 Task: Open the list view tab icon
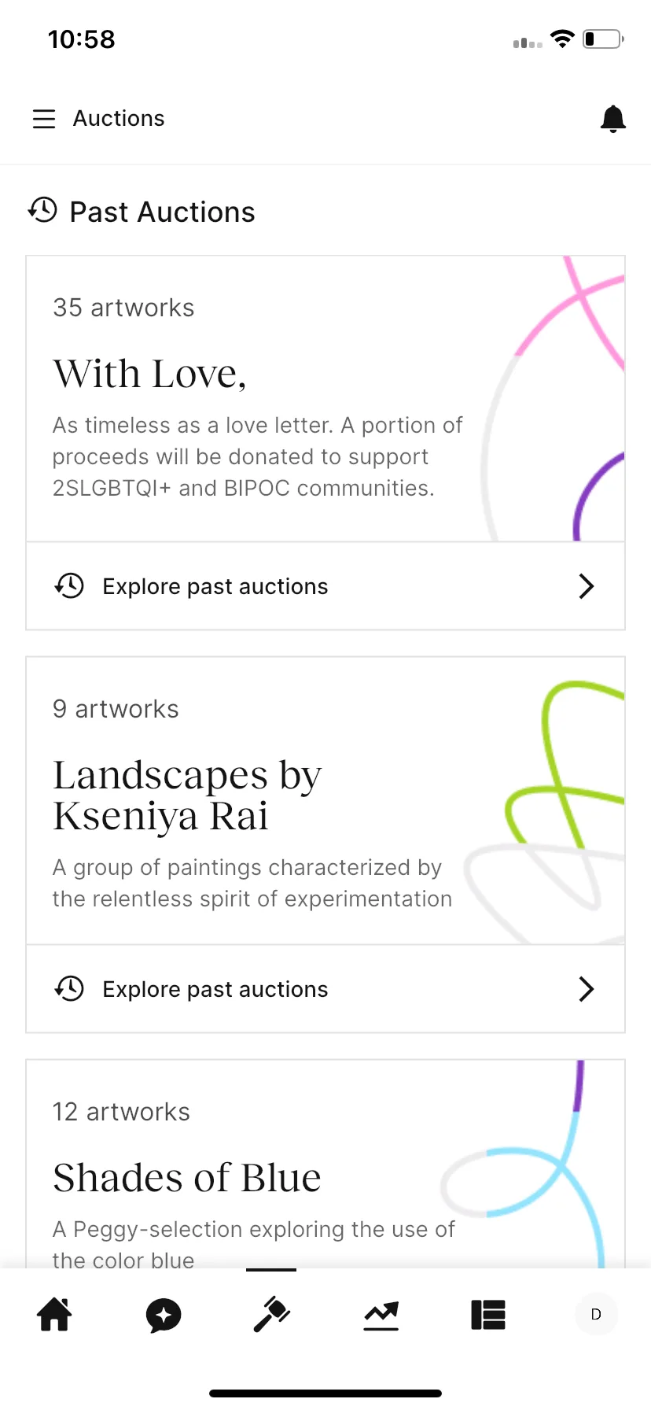coord(488,1314)
